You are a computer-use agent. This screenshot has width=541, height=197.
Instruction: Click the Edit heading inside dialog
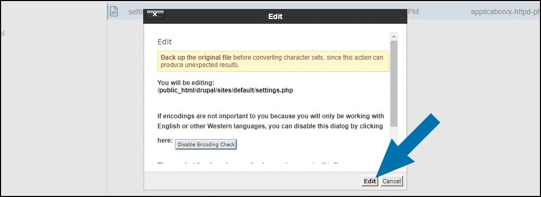point(165,42)
